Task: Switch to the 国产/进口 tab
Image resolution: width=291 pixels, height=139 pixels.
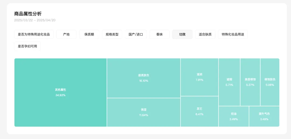Action: pos(136,34)
